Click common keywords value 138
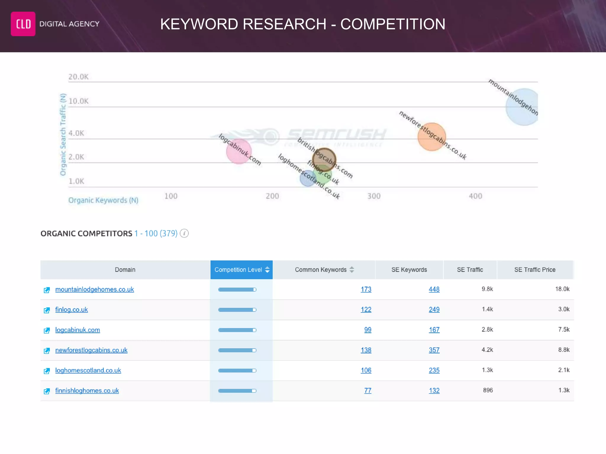The height and width of the screenshot is (454, 606). pos(366,350)
